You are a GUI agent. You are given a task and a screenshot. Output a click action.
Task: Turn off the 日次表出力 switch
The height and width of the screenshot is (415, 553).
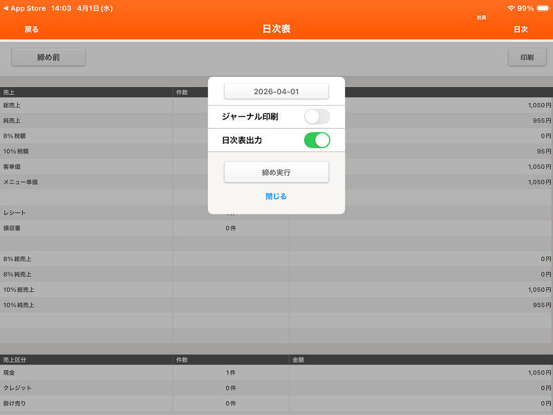pyautogui.click(x=317, y=140)
